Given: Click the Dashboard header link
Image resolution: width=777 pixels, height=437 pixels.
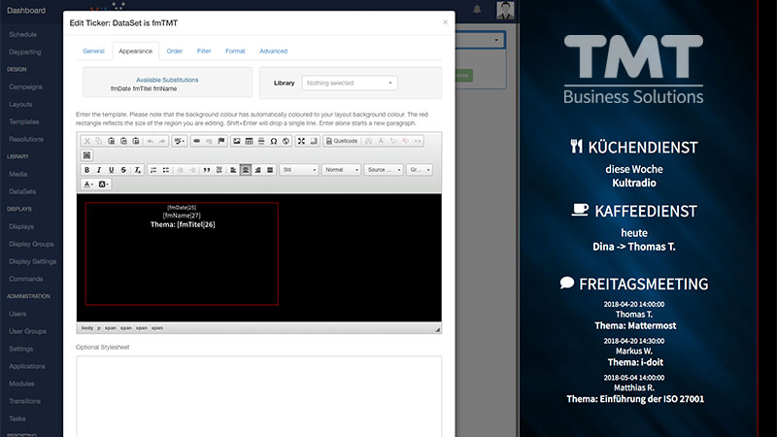Looking at the screenshot, I should 26,11.
